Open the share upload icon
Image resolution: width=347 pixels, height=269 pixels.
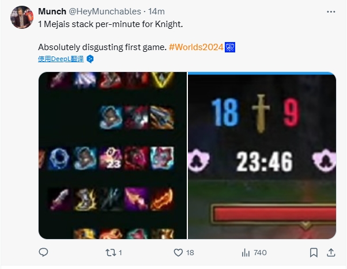click(331, 253)
